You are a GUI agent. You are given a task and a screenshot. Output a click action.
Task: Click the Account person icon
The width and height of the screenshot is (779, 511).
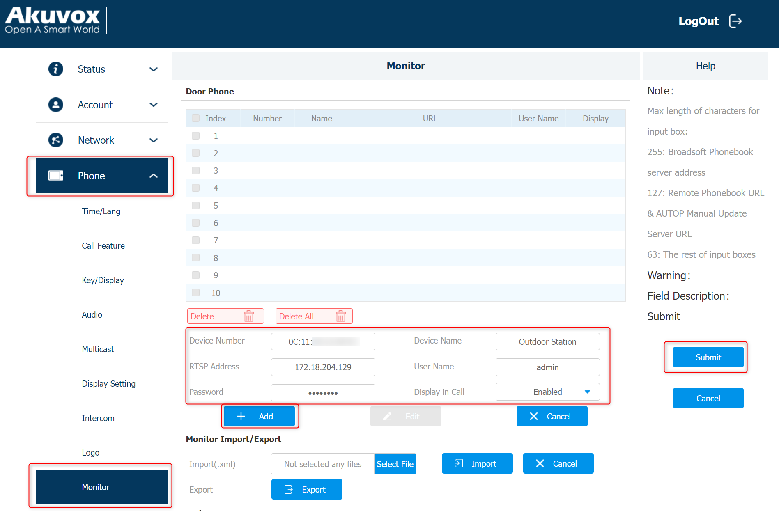click(x=56, y=105)
